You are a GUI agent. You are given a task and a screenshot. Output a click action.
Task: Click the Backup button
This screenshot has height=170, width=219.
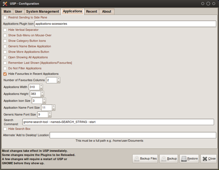pos(169,159)
